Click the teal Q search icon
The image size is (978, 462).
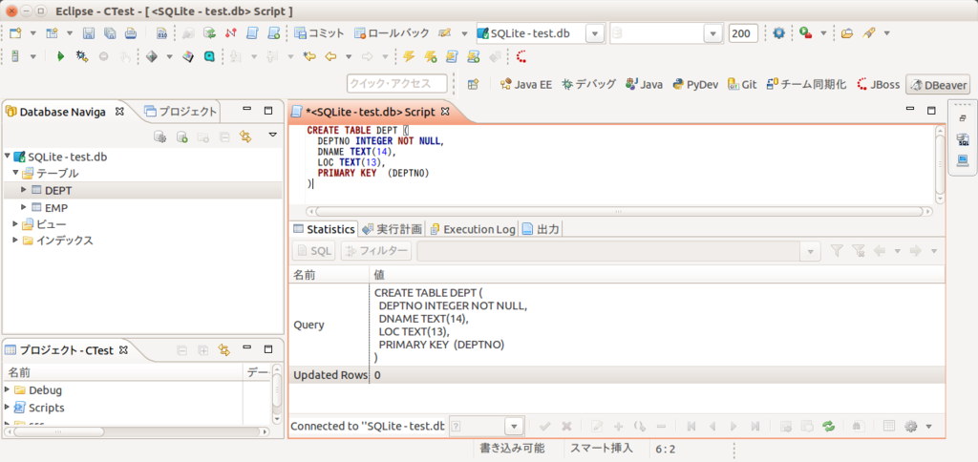(209, 56)
